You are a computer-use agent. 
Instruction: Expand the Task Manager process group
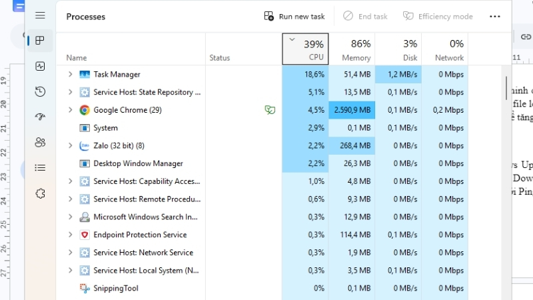[71, 74]
